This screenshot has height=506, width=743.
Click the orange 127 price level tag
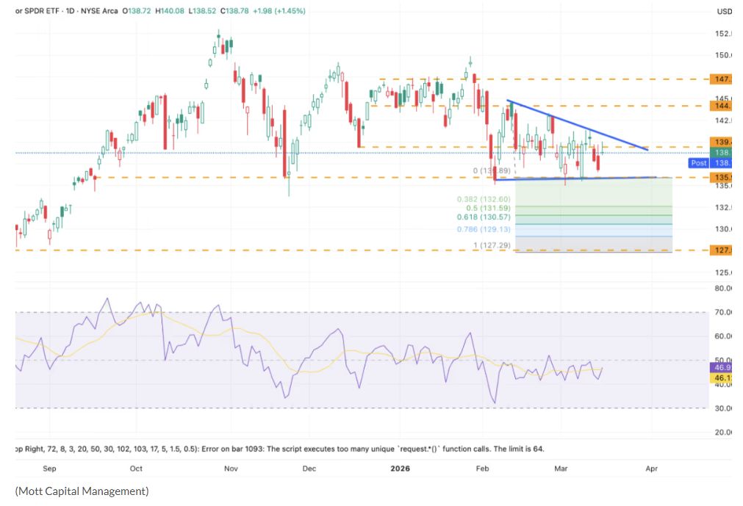721,250
